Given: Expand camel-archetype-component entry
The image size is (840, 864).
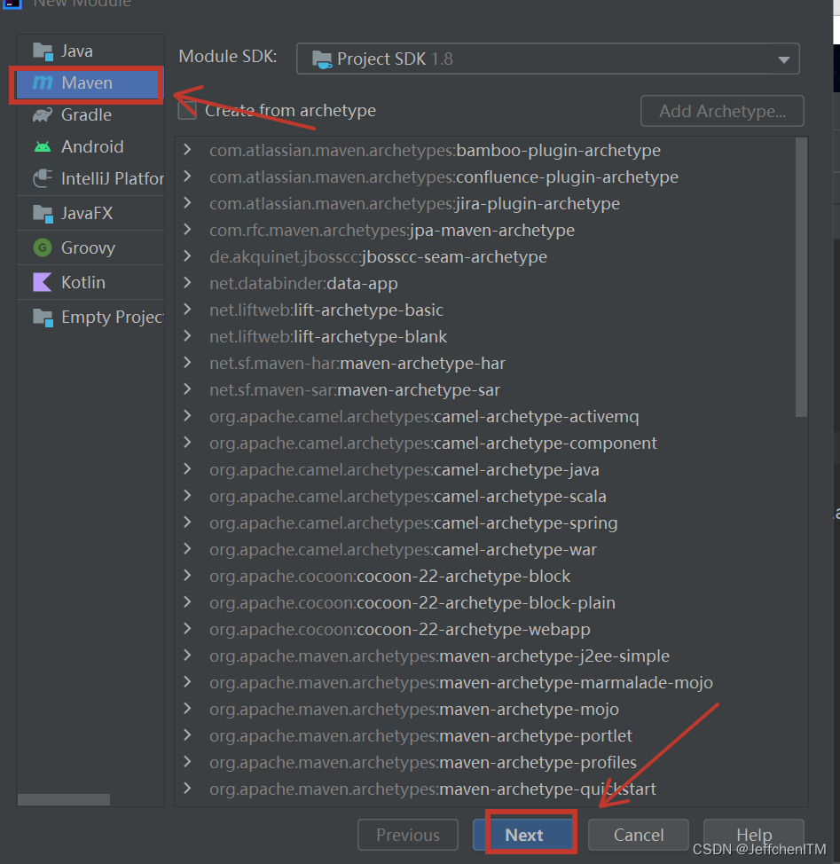Looking at the screenshot, I should 187,443.
